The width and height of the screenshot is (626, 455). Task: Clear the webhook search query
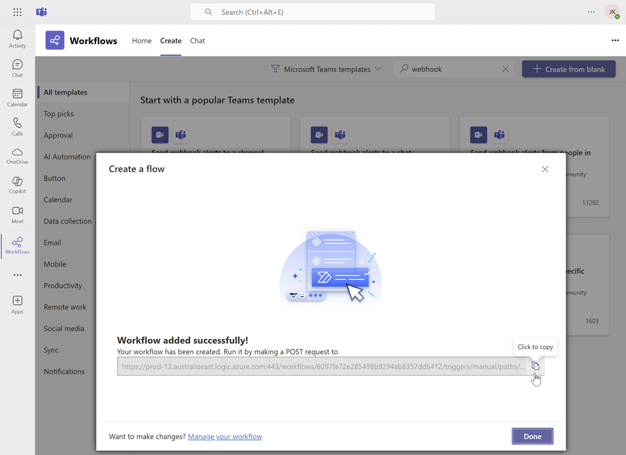[x=505, y=68]
